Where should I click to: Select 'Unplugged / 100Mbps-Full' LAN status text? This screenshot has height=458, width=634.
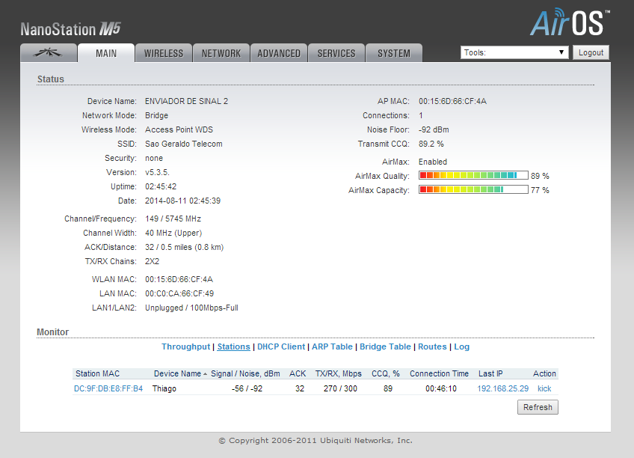coord(191,308)
